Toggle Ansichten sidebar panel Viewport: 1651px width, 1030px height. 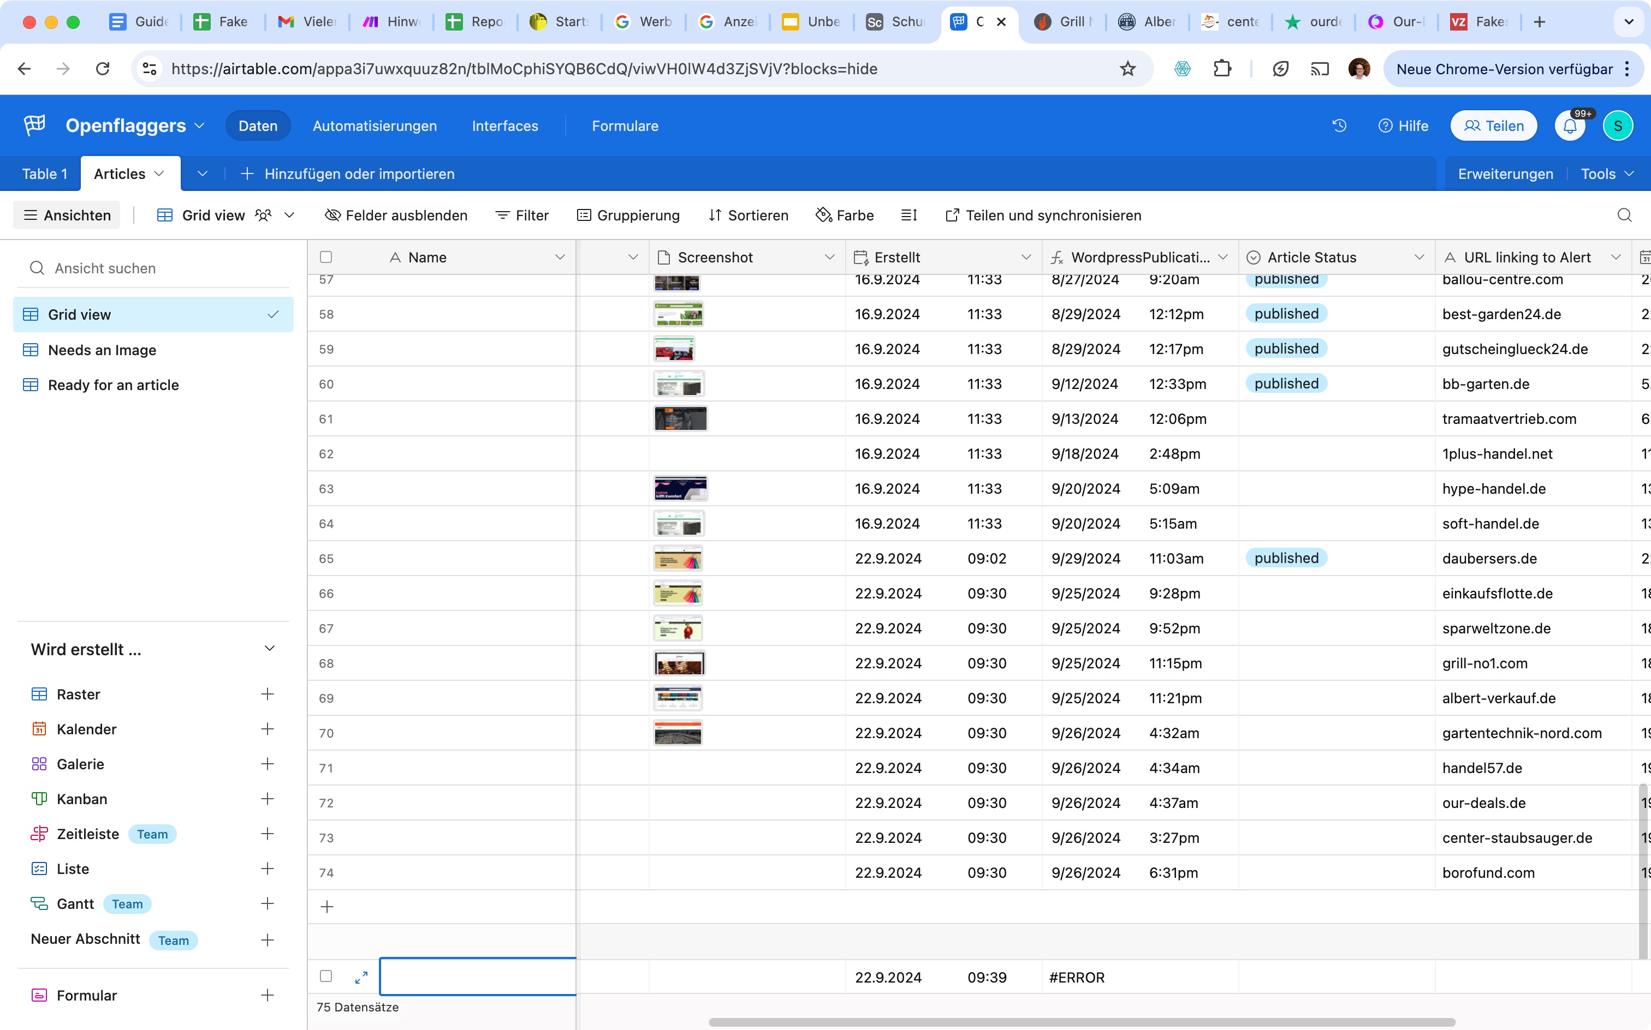pos(67,215)
